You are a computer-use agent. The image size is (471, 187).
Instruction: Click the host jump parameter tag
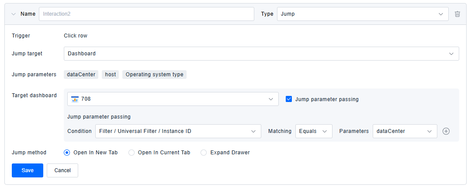pos(111,75)
